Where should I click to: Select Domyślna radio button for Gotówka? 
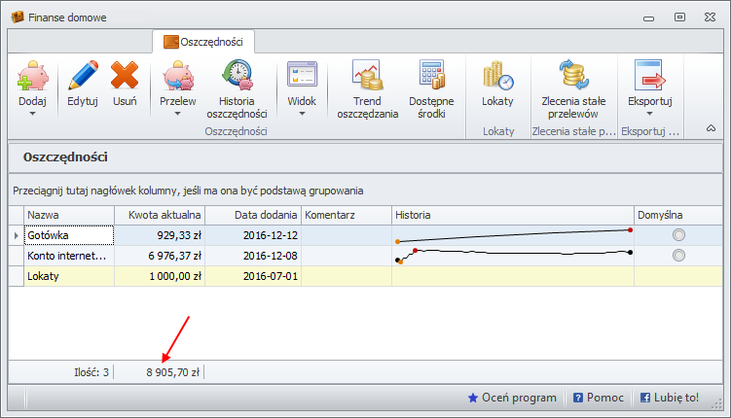tap(678, 235)
